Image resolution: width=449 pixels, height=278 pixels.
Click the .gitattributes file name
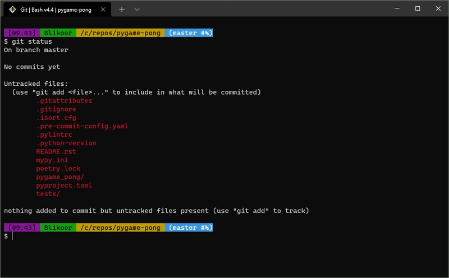64,101
